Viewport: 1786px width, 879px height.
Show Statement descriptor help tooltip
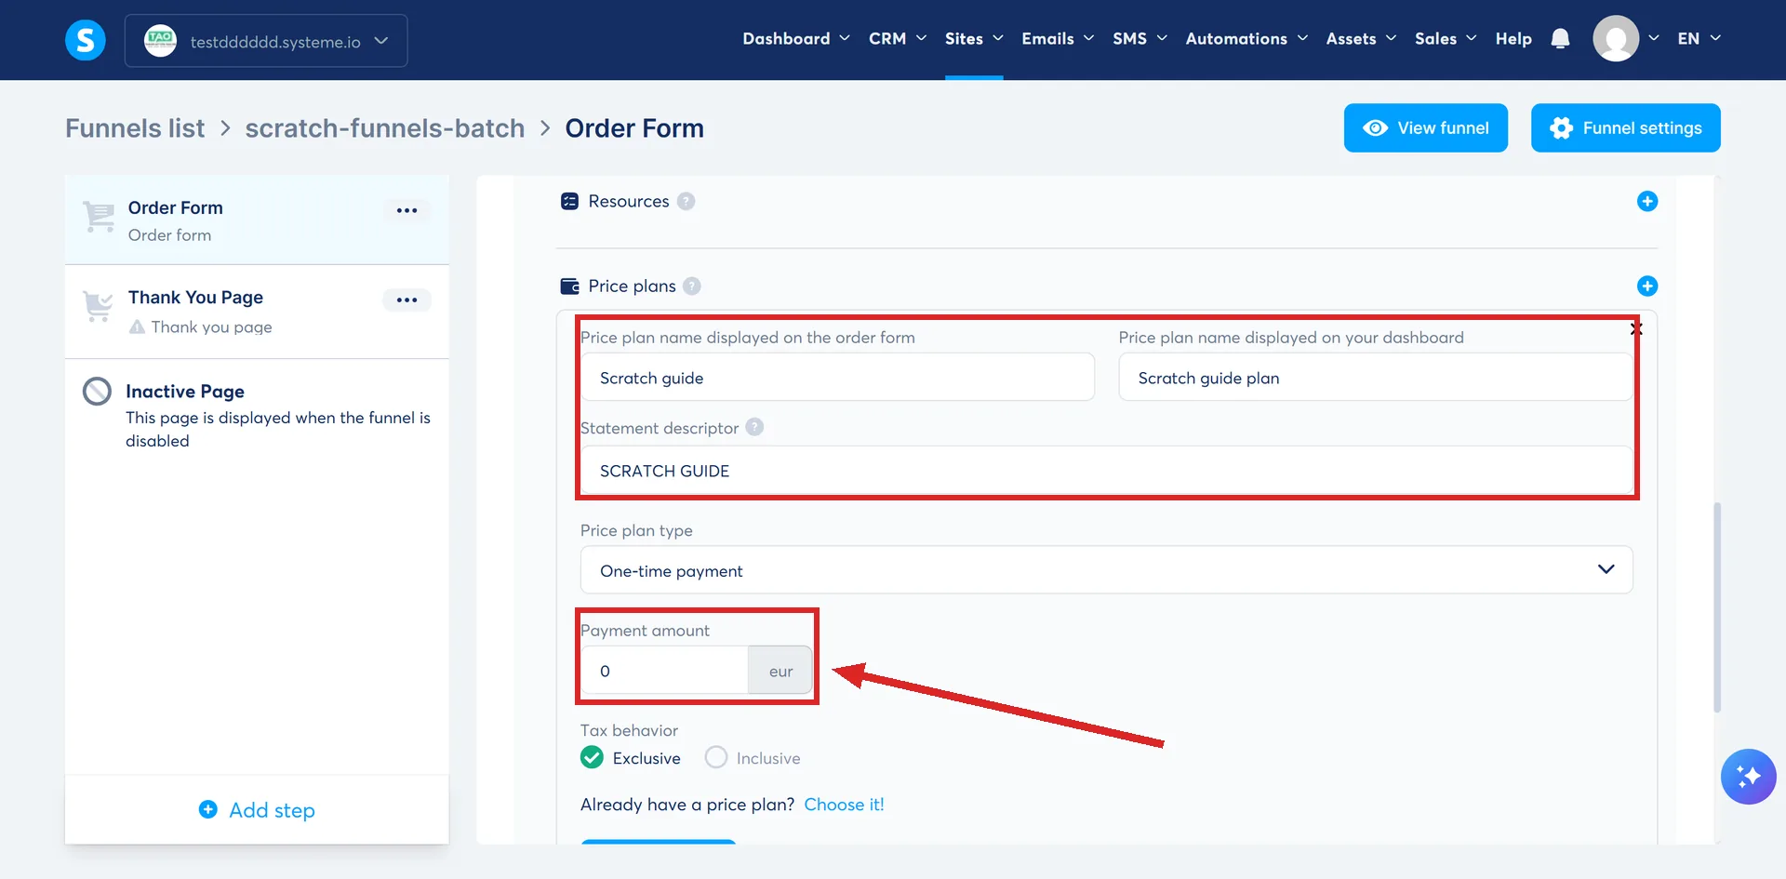[754, 427]
